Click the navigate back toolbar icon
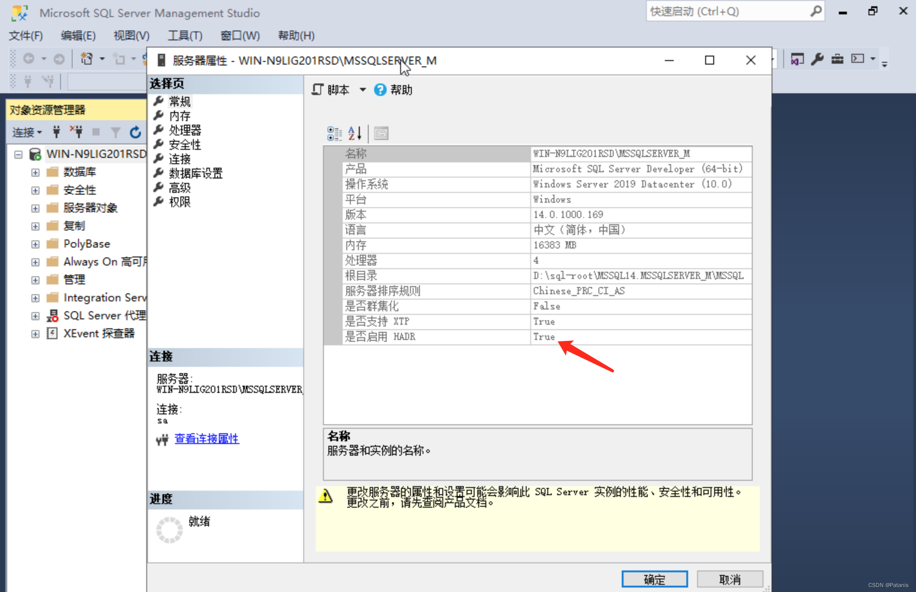 tap(29, 59)
